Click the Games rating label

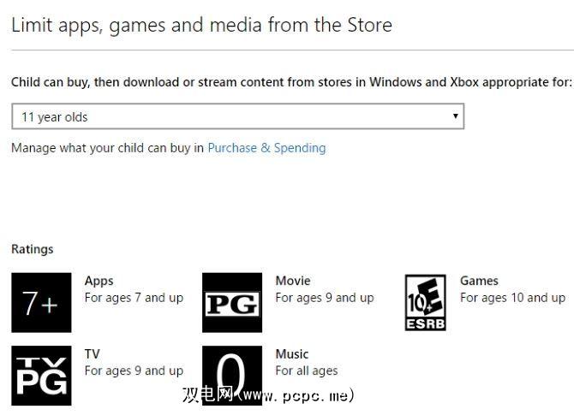(x=479, y=281)
